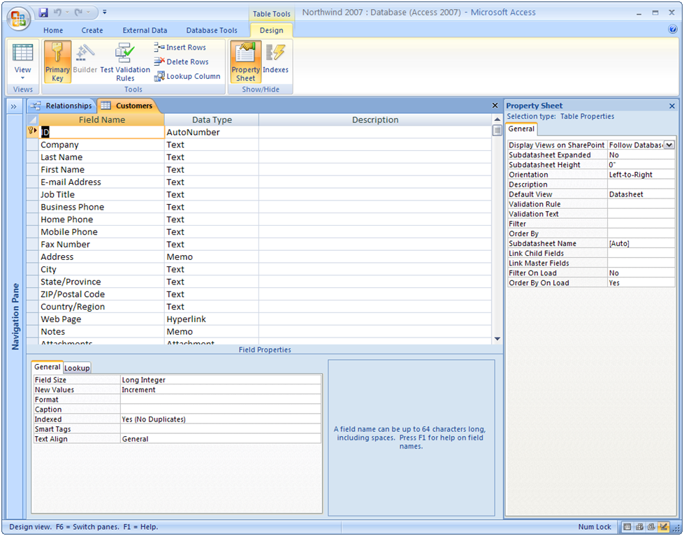Image resolution: width=684 pixels, height=536 pixels.
Task: Select the General field properties tab
Action: tap(47, 367)
